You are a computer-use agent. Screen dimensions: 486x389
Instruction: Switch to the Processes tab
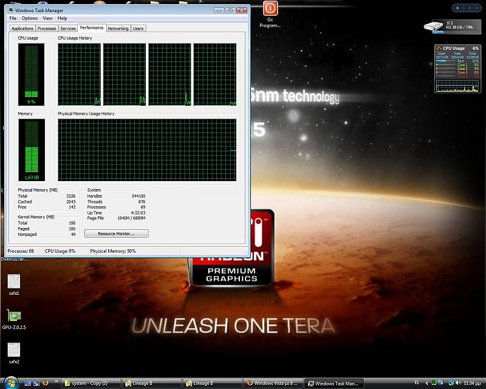click(47, 29)
